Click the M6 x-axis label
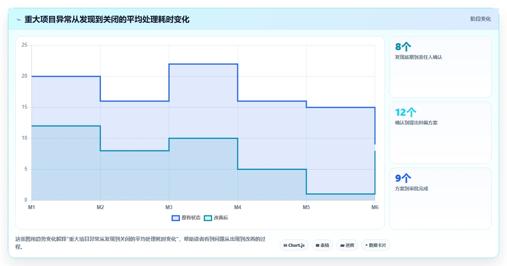This screenshot has width=507, height=266. 375,207
